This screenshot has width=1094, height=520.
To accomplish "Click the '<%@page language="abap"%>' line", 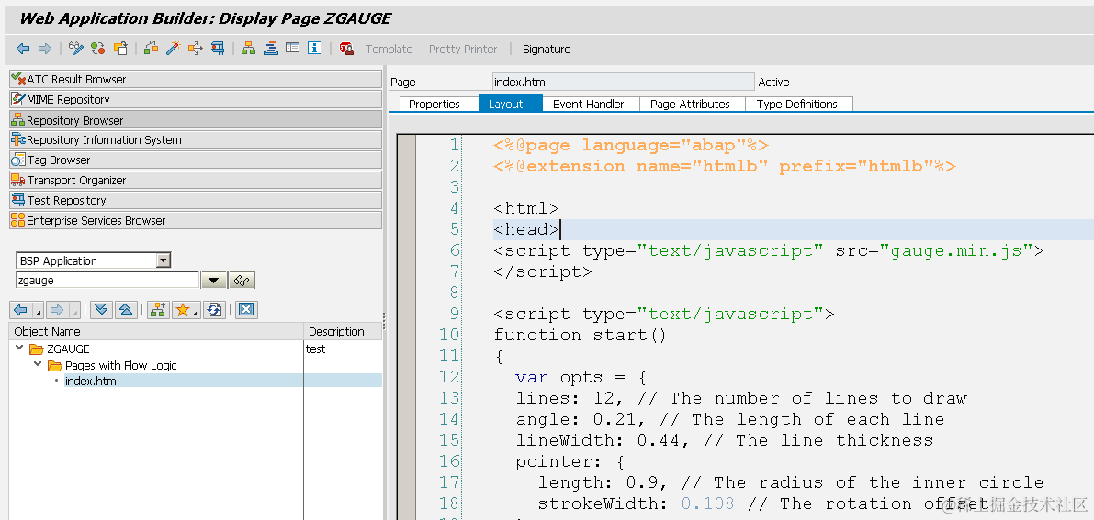I will (631, 145).
